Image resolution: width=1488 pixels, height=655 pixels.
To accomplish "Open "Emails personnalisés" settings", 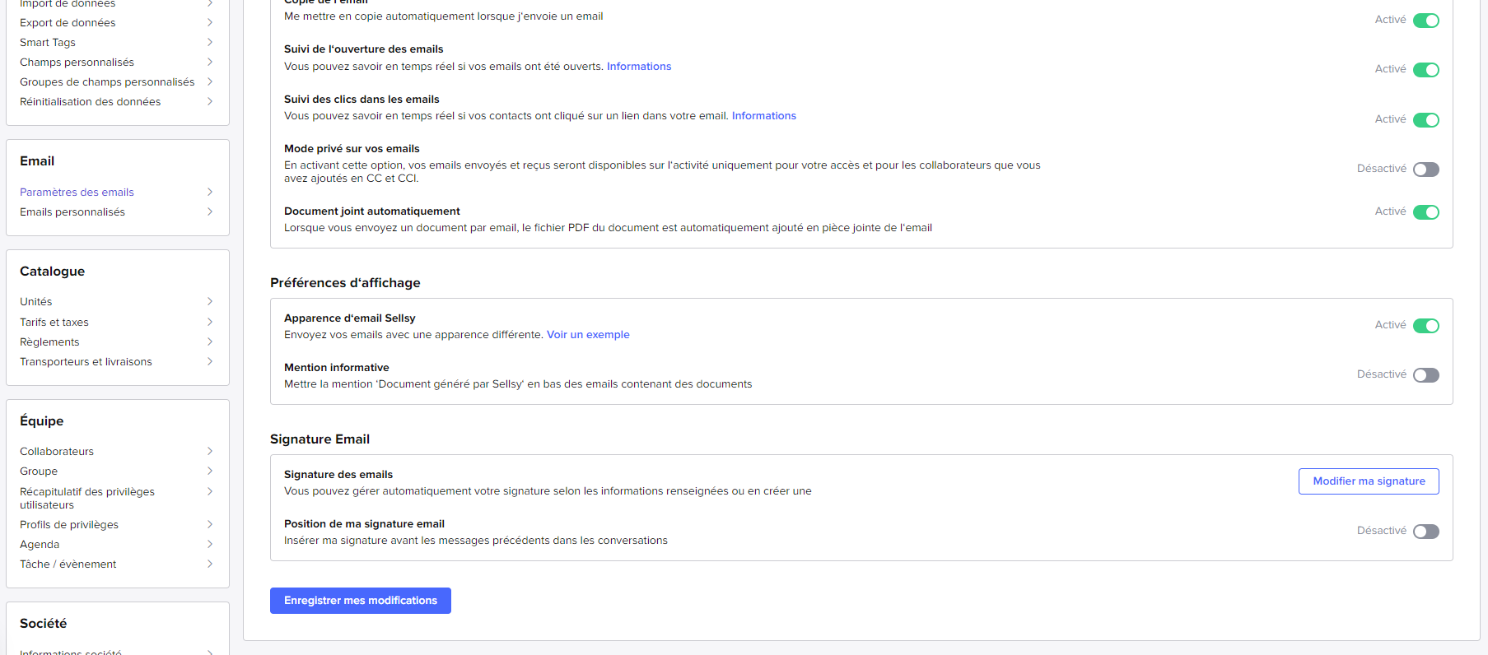I will 72,211.
